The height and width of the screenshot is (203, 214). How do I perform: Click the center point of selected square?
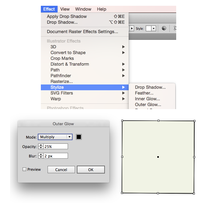click(158, 157)
